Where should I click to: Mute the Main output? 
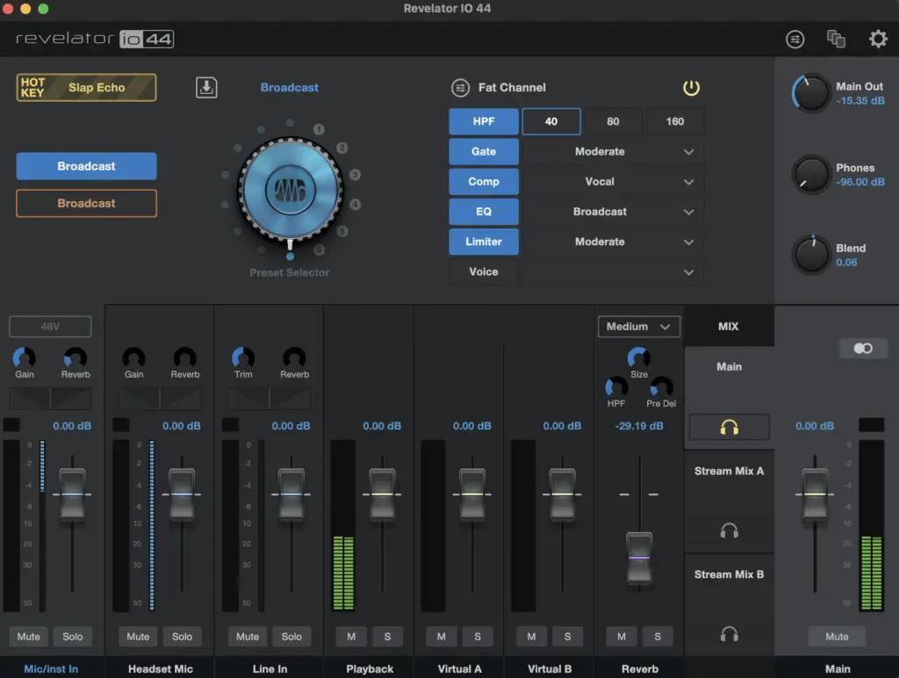point(837,637)
